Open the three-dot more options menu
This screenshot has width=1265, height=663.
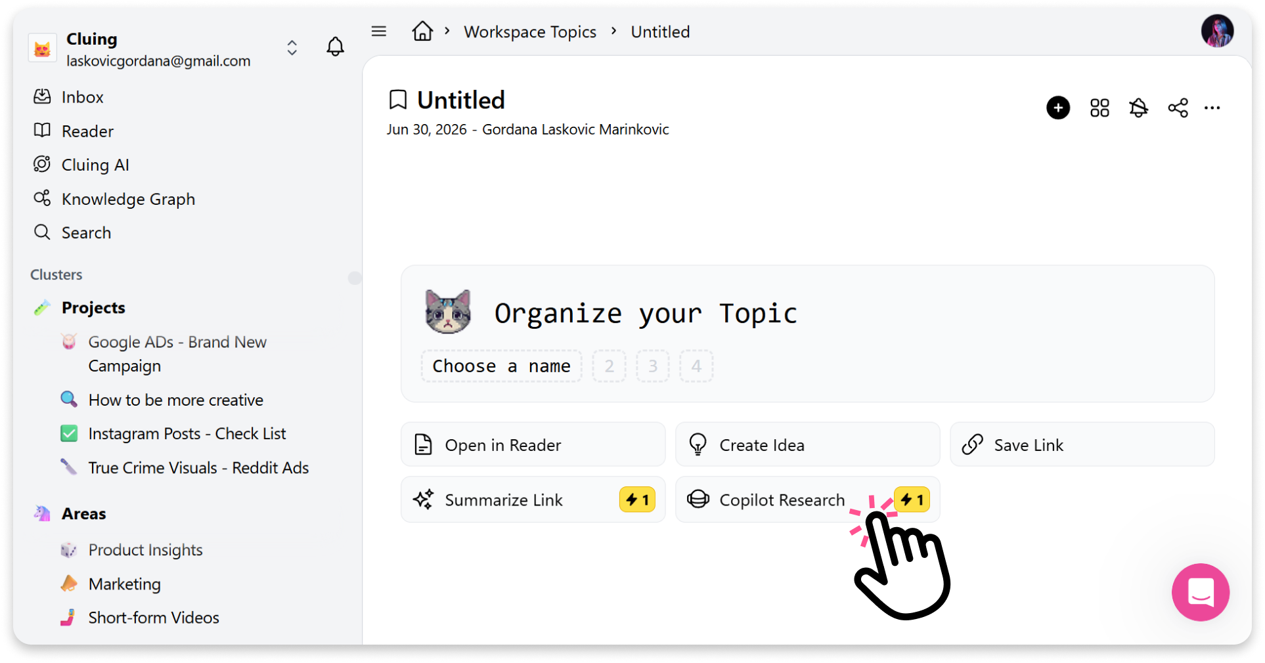[1212, 108]
